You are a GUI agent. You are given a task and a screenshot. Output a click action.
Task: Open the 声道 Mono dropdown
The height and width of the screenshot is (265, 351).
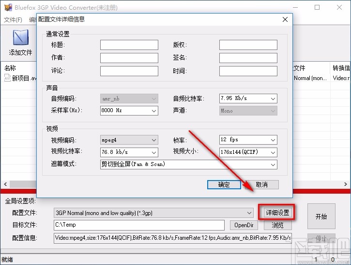coord(248,111)
